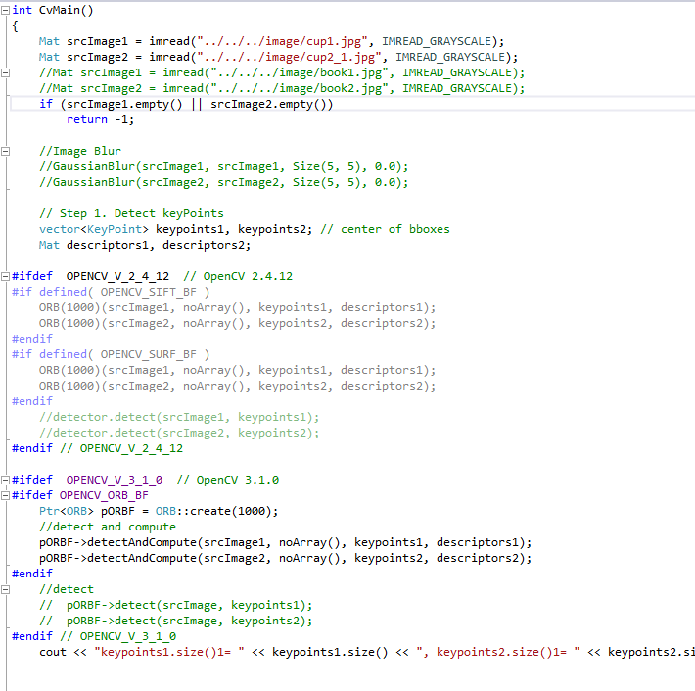The image size is (695, 691).
Task: Collapse the int CvMain() function block
Action: click(x=5, y=11)
